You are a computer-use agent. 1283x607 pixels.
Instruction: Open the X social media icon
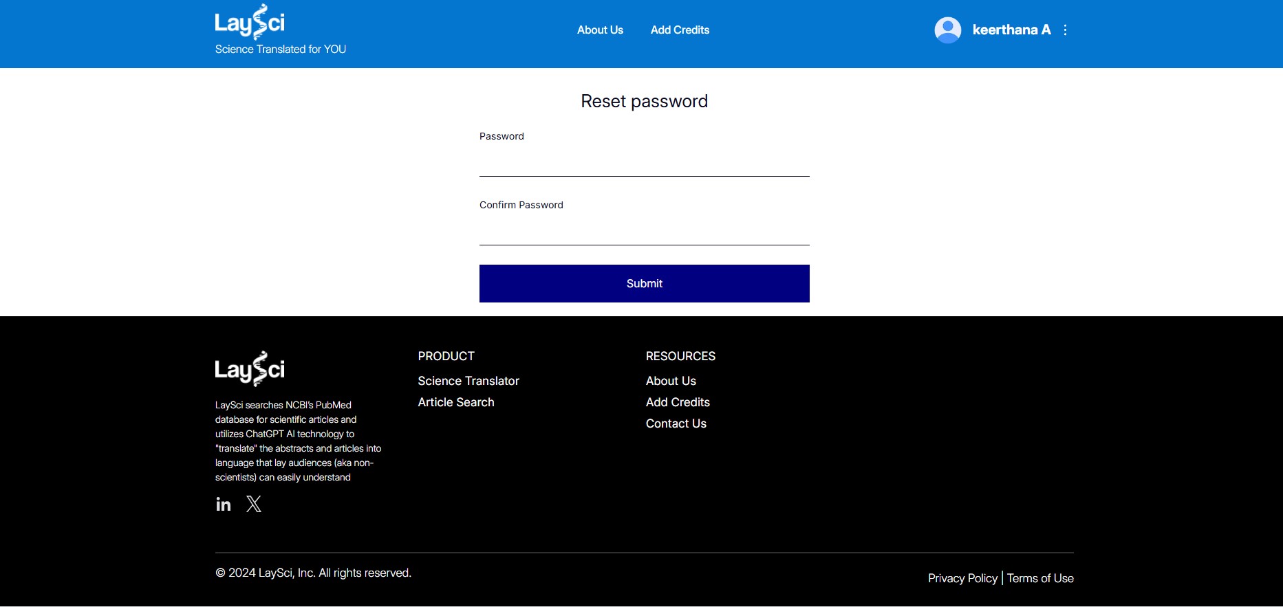[x=254, y=505]
